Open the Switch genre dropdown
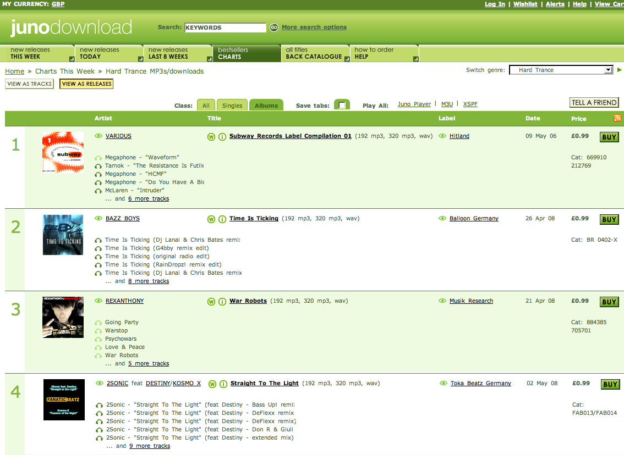 (561, 70)
